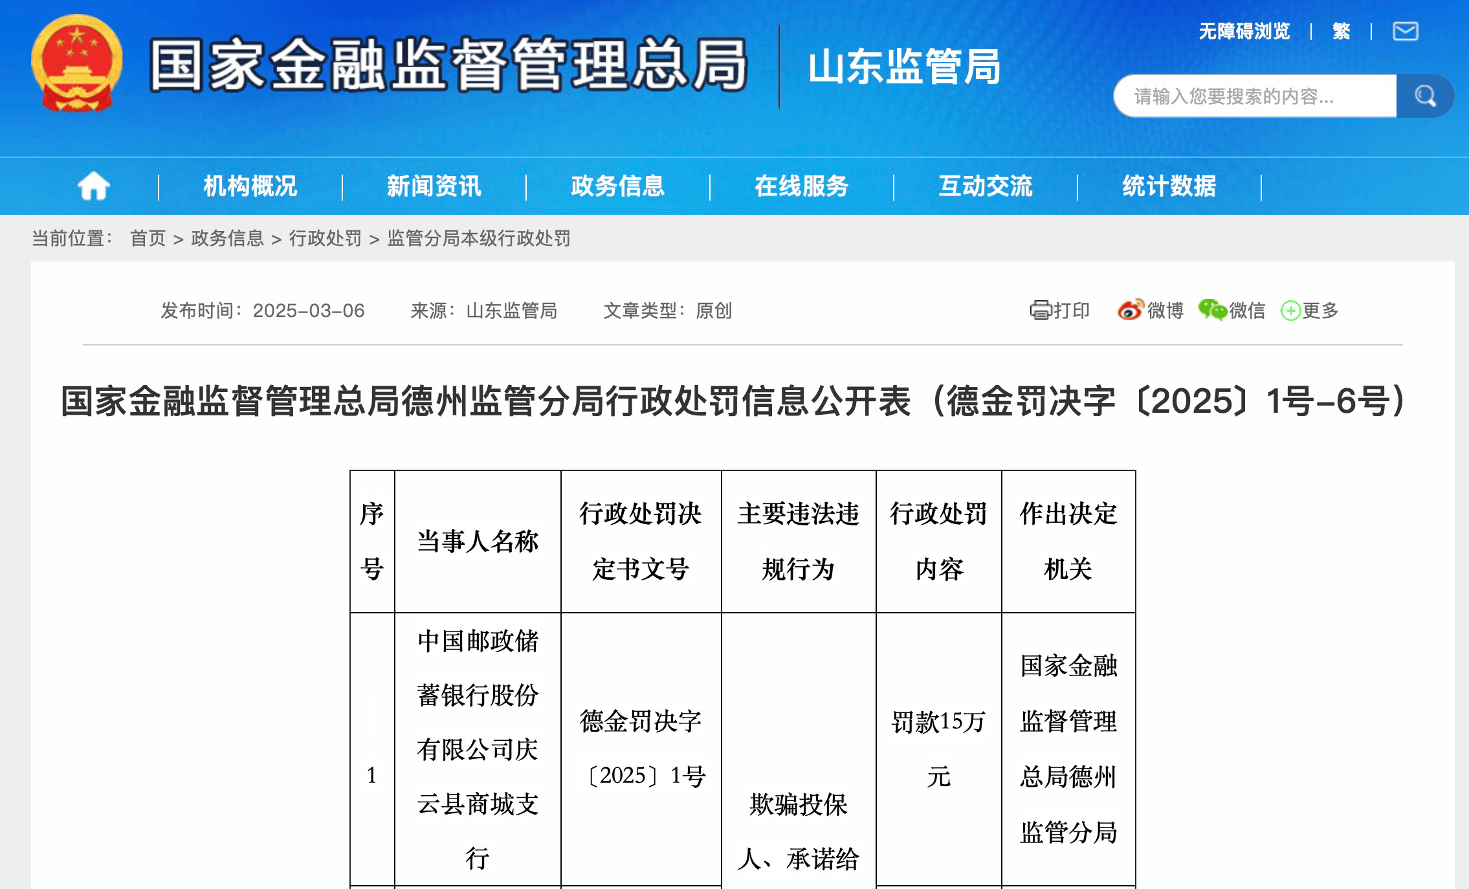
Task: Click 打印 text label
Action: click(x=1072, y=311)
